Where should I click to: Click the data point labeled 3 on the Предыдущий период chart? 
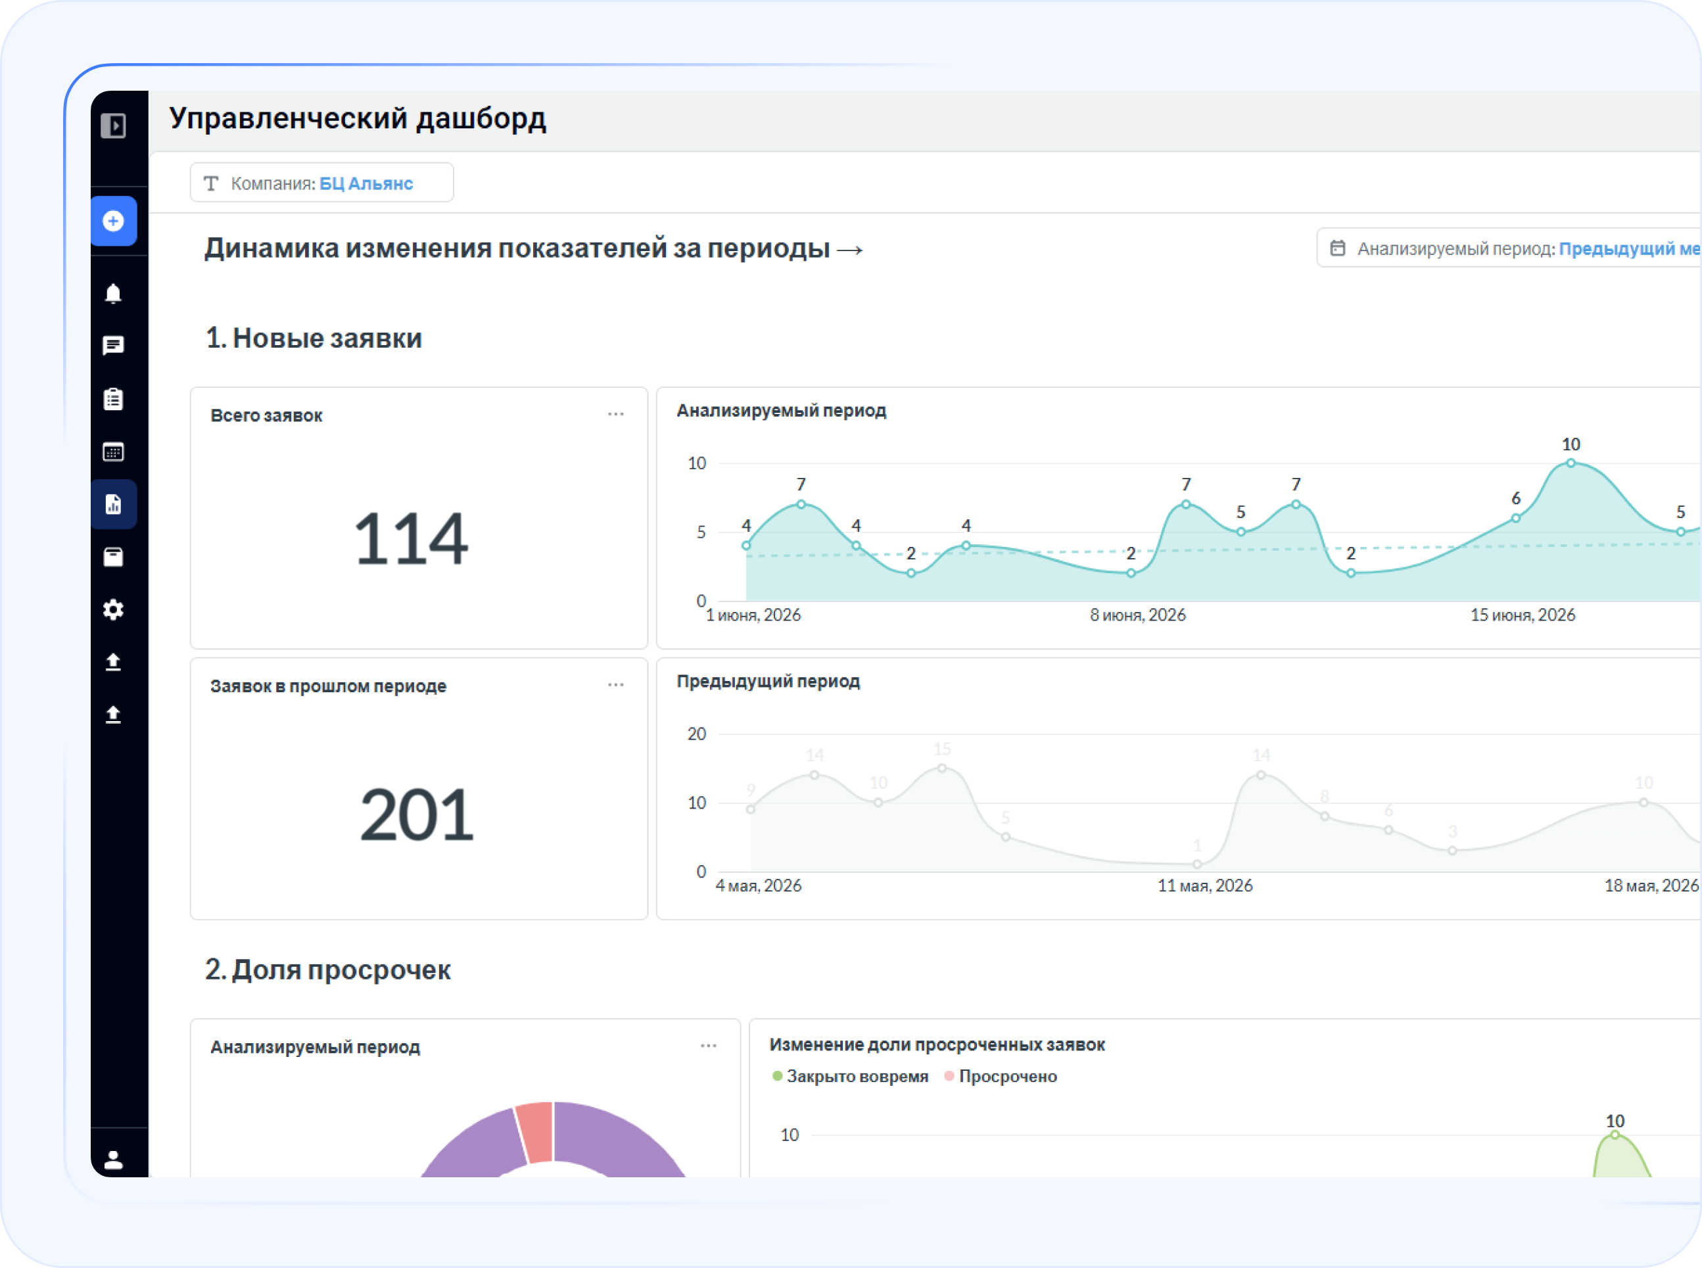pyautogui.click(x=1452, y=851)
